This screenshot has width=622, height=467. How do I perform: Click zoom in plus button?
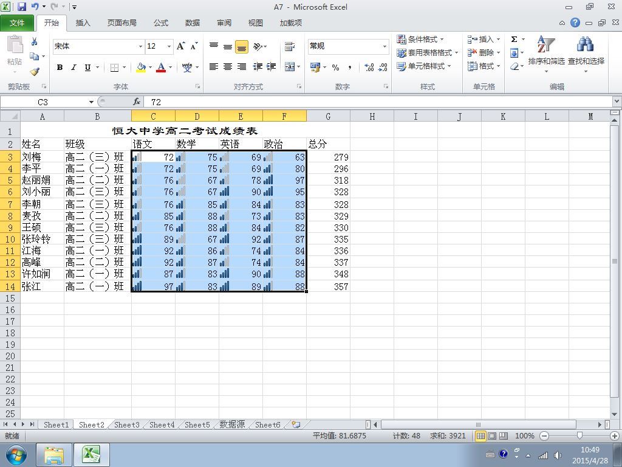(615, 435)
